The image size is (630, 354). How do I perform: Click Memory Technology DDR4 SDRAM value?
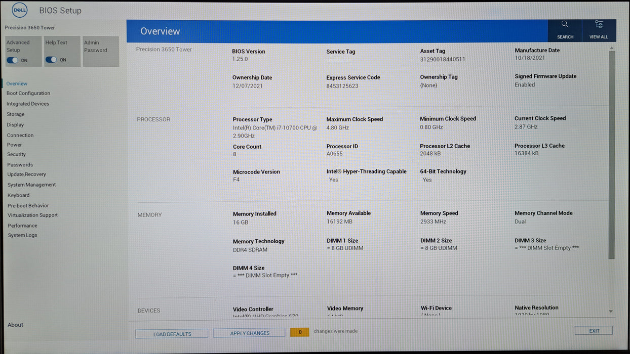(250, 250)
